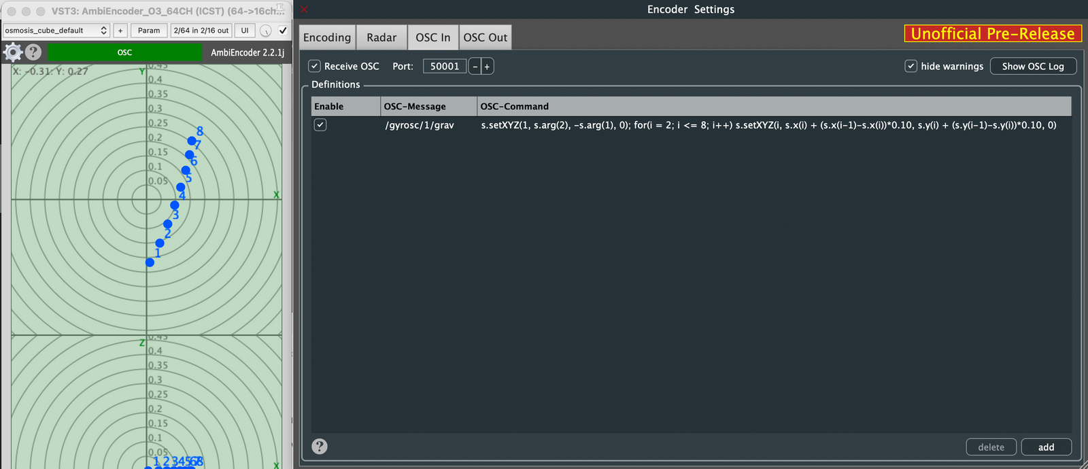Open the osmosis_cube_default preset dropdown

pos(56,31)
